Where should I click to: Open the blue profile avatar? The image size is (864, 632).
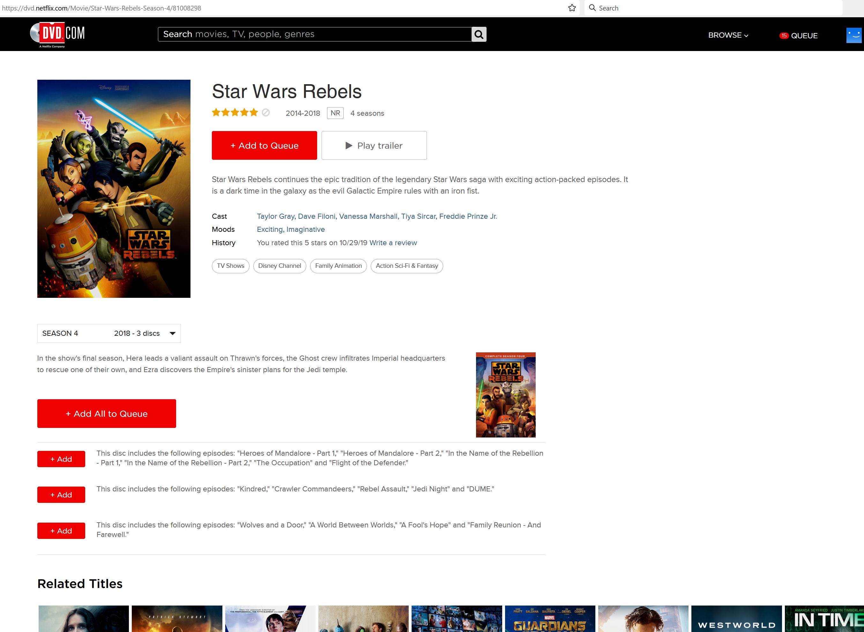854,35
